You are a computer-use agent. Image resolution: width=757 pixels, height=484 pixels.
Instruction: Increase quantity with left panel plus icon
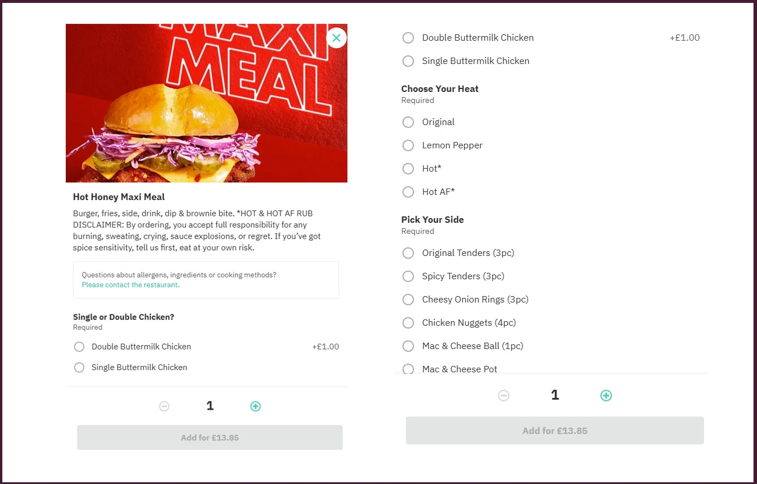[256, 406]
